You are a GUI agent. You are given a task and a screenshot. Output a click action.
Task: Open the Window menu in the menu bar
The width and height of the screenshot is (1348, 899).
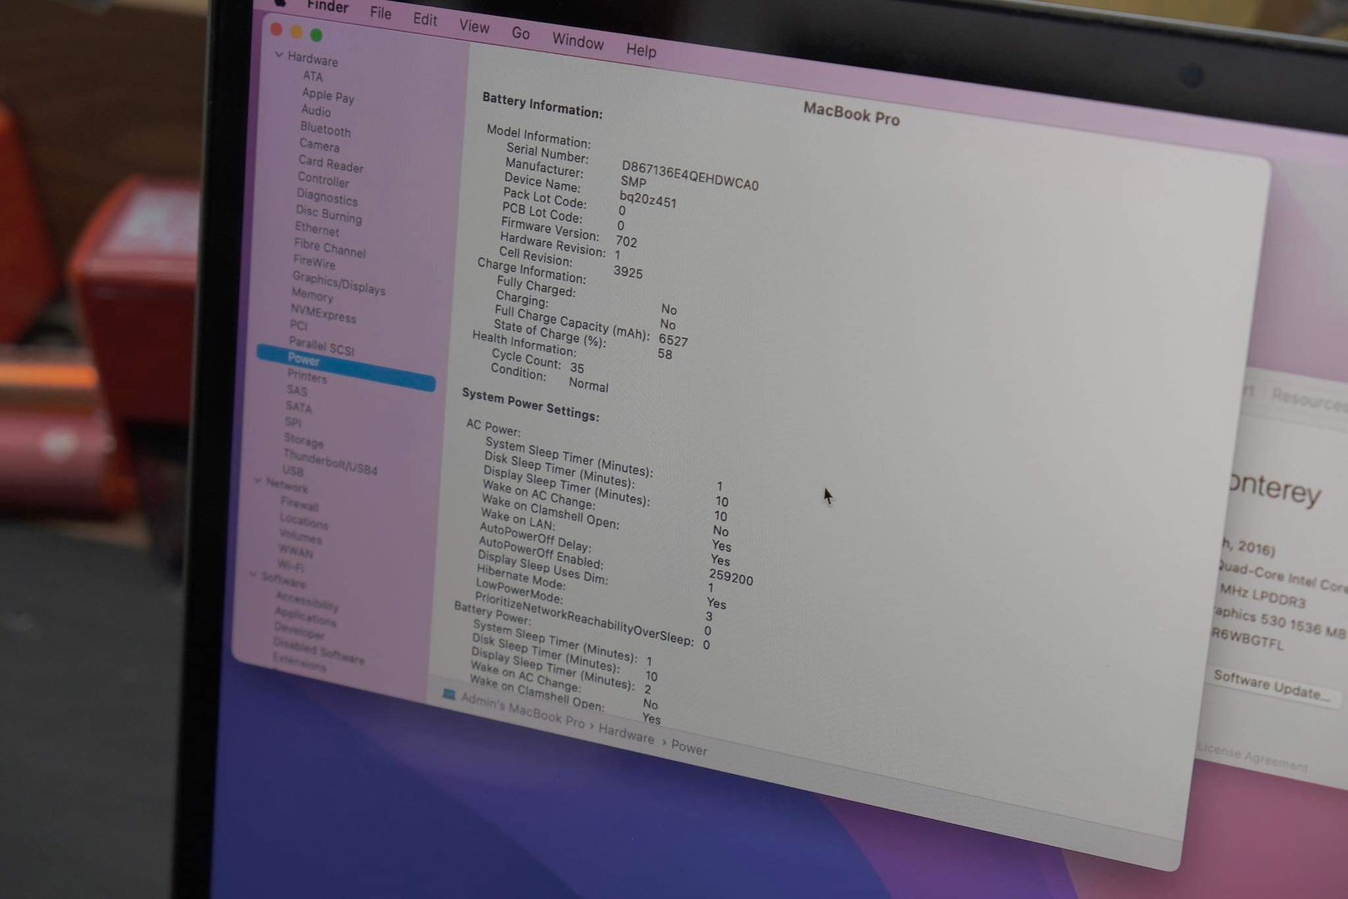coord(577,42)
